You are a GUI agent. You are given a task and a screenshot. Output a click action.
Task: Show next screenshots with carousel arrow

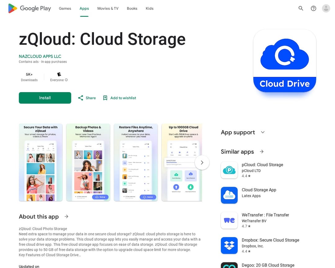pyautogui.click(x=202, y=163)
